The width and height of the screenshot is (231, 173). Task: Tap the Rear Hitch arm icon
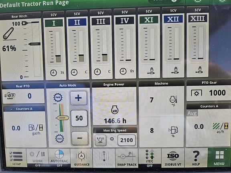[8, 34]
